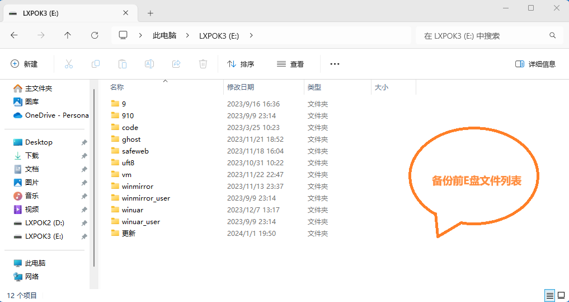The width and height of the screenshot is (569, 302).
Task: Click the Cut scissors icon
Action: 69,64
